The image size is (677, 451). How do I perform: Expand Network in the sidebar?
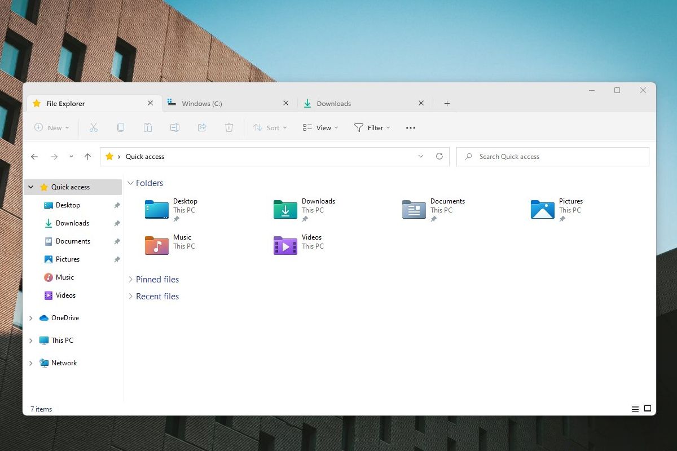tap(31, 363)
